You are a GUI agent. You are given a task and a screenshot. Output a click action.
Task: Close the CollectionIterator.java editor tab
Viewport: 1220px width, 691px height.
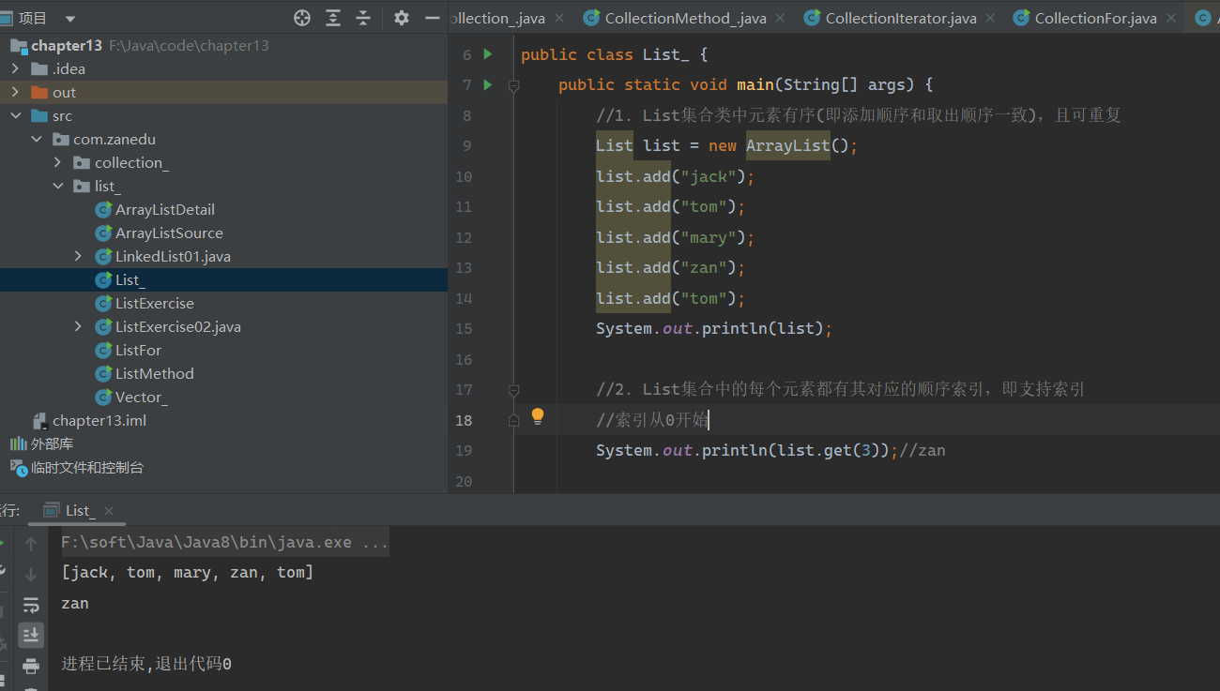coord(992,18)
